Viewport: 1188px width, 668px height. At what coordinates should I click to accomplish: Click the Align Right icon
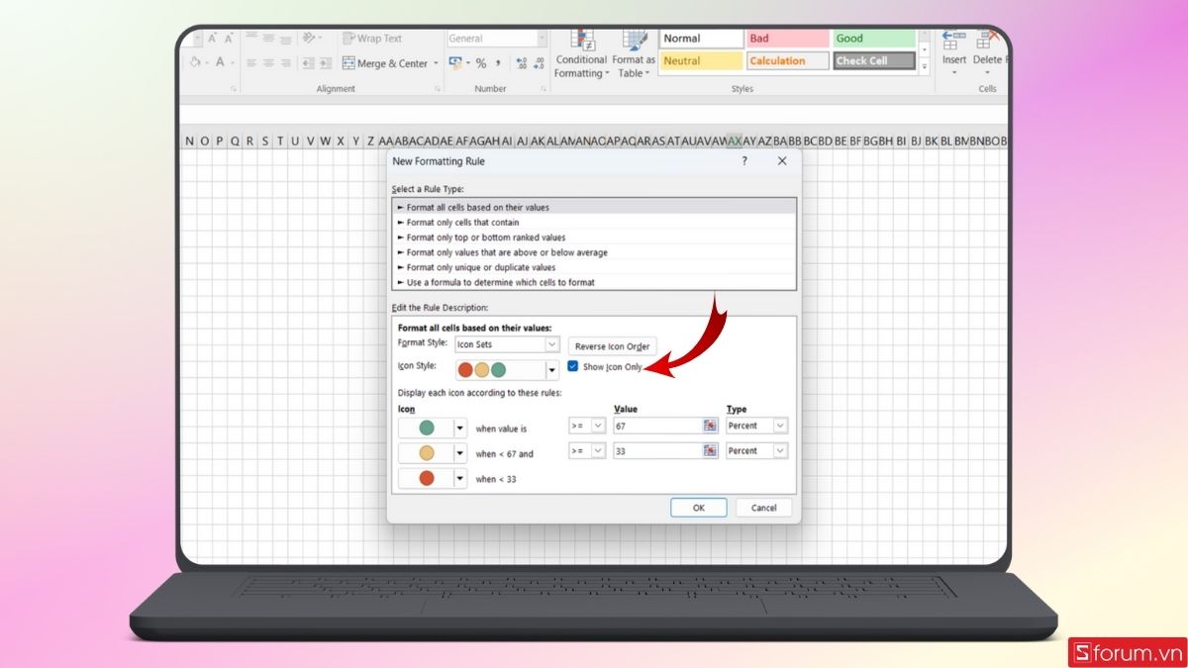[285, 63]
